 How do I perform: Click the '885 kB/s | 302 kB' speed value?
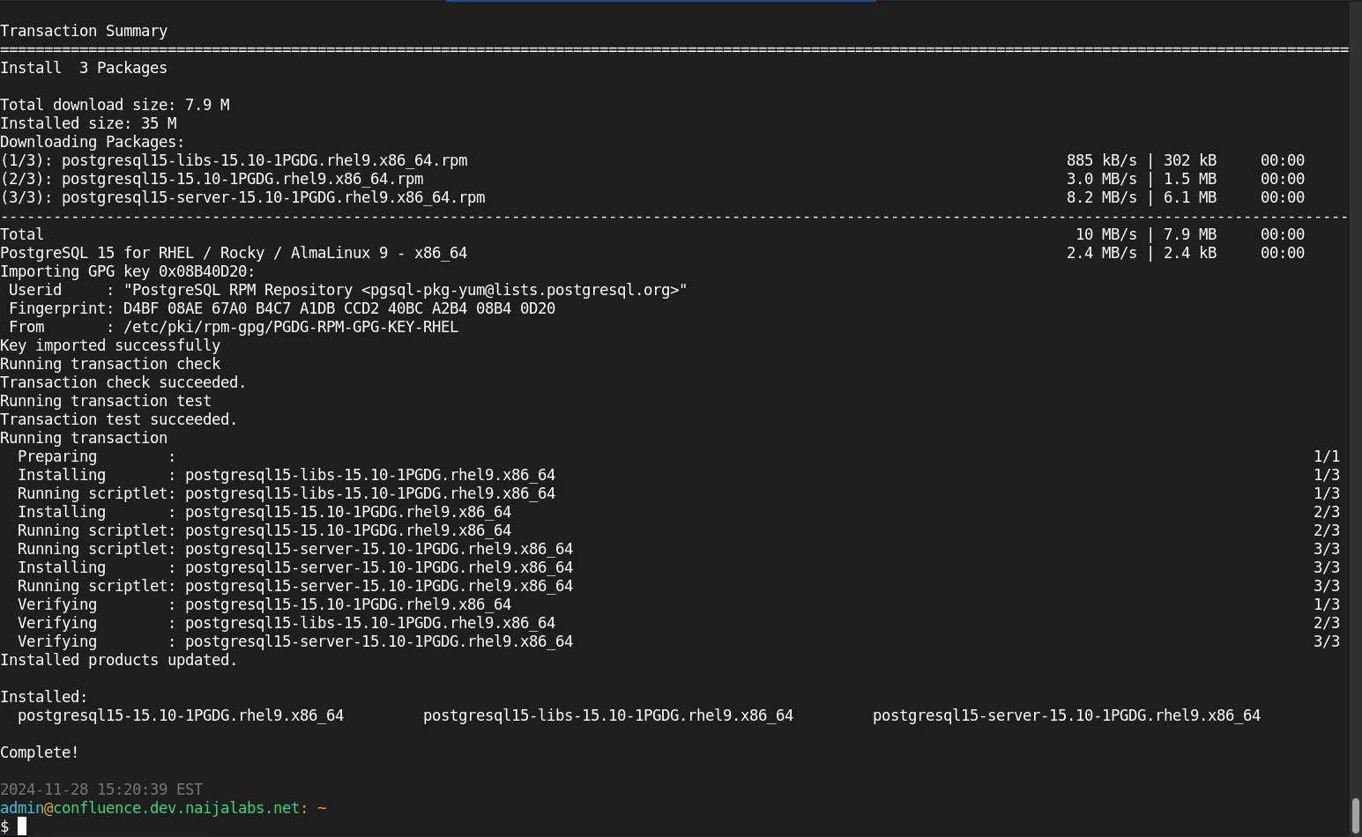(x=1142, y=160)
